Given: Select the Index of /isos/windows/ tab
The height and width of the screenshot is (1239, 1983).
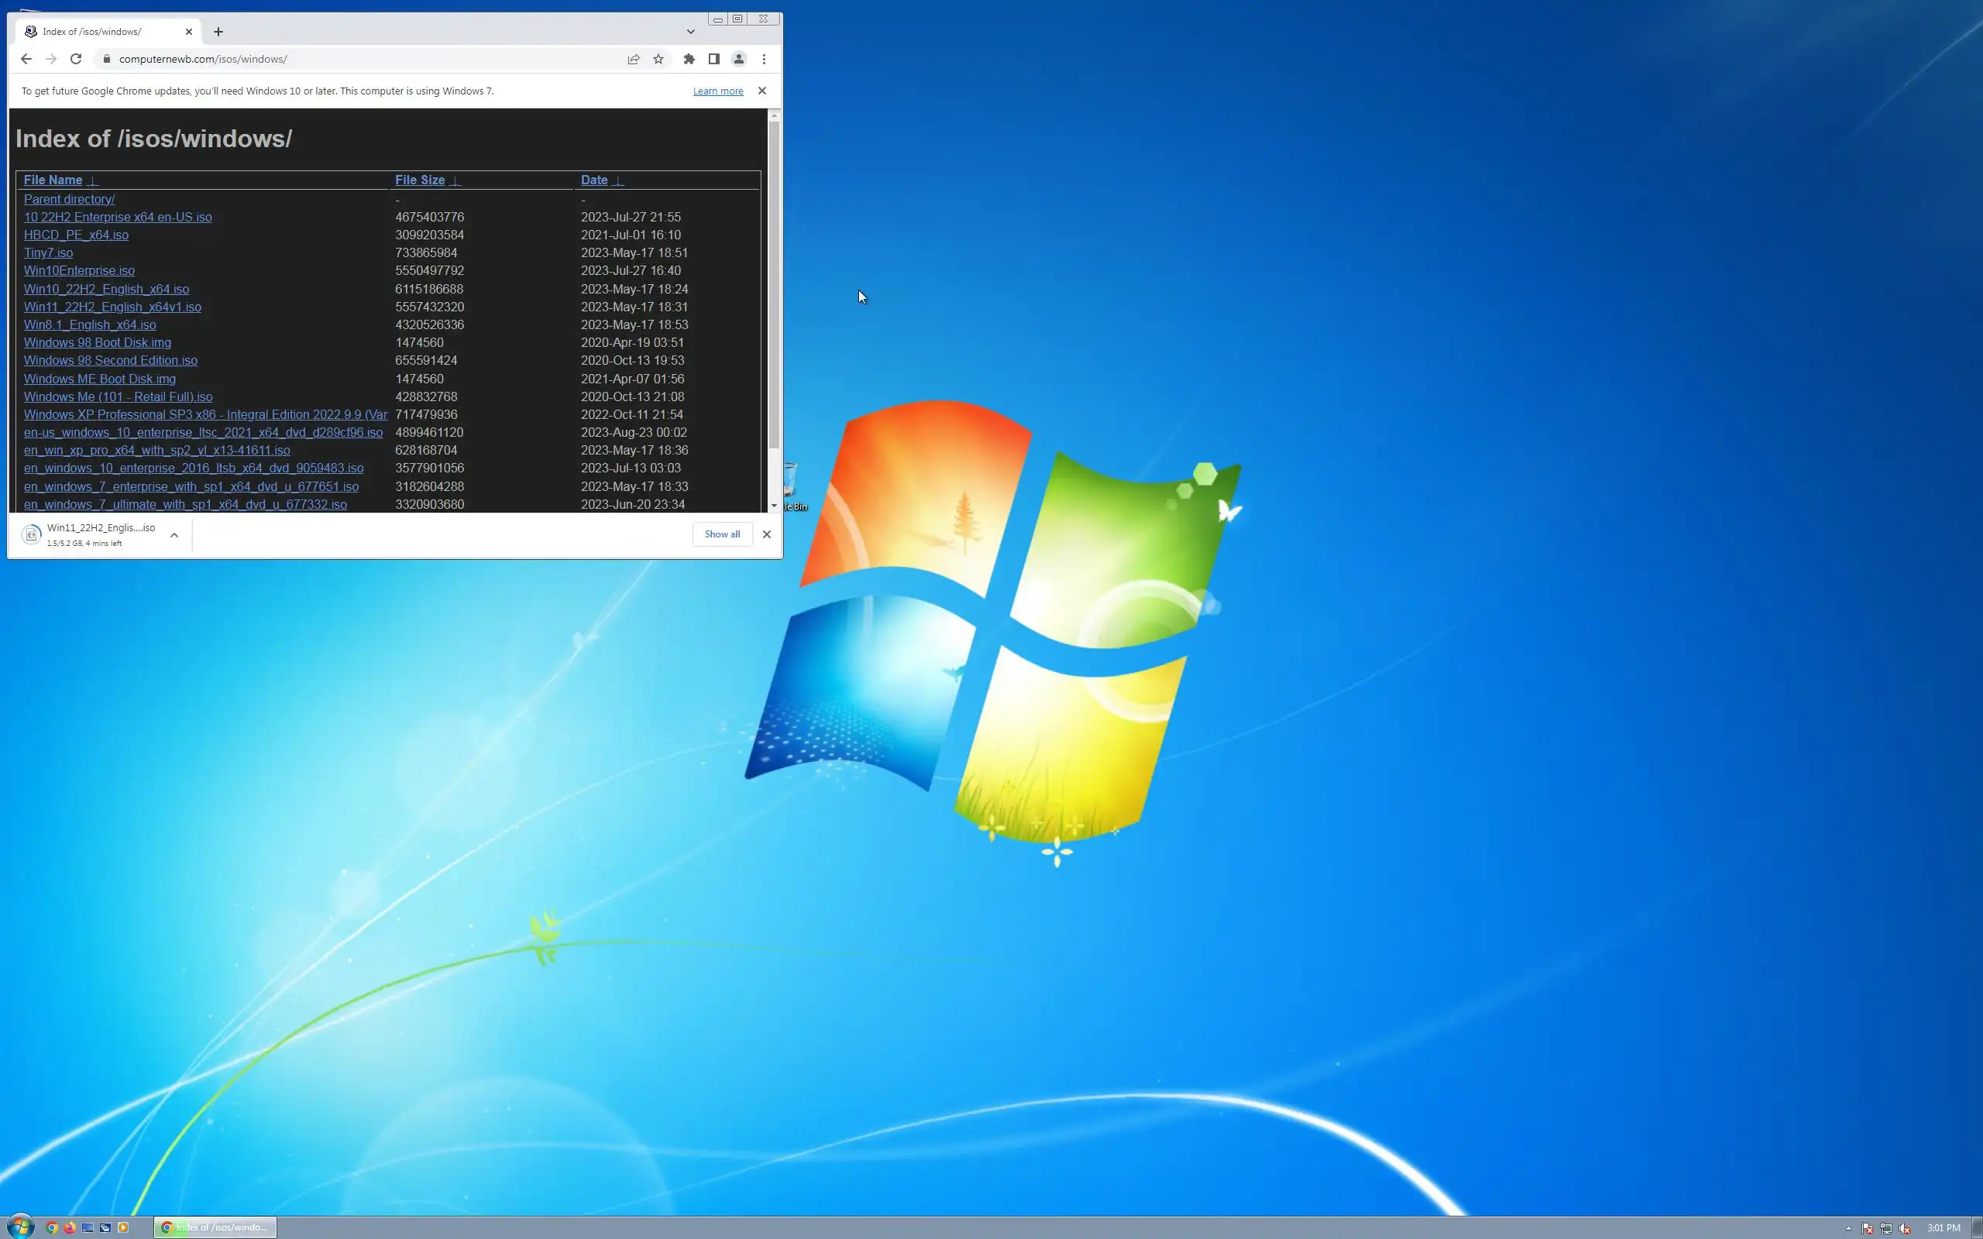Looking at the screenshot, I should pyautogui.click(x=98, y=32).
